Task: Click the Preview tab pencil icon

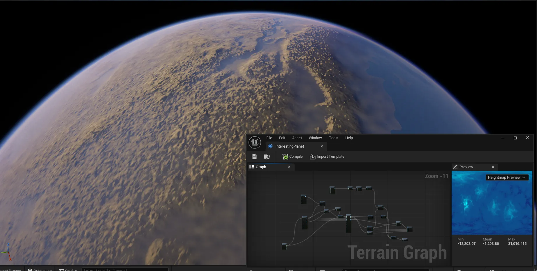Action: coord(455,167)
